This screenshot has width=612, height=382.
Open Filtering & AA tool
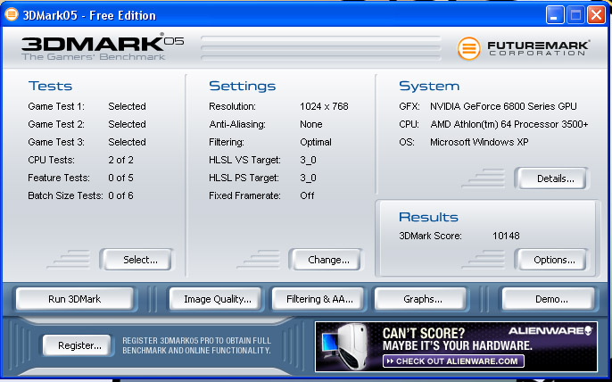[x=318, y=299]
